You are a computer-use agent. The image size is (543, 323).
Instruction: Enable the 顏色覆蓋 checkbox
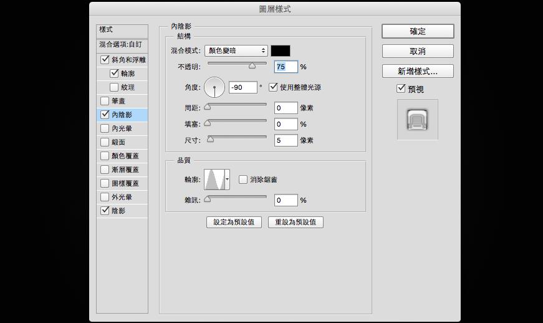click(105, 156)
